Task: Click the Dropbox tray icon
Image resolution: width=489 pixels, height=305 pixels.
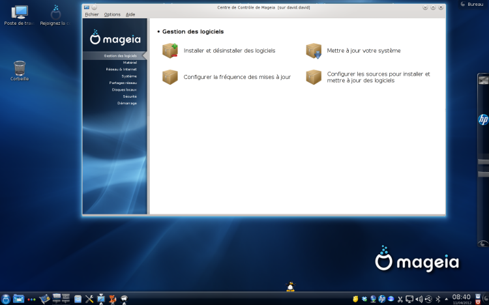Action: point(364,299)
